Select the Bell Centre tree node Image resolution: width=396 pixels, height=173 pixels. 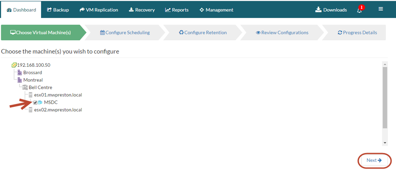(40, 88)
